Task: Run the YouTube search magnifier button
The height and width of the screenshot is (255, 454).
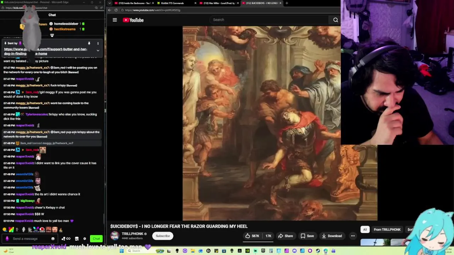Action: (x=336, y=20)
